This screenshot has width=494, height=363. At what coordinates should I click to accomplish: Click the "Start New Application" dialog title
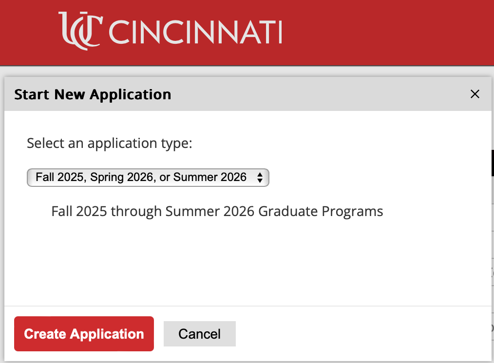[93, 94]
